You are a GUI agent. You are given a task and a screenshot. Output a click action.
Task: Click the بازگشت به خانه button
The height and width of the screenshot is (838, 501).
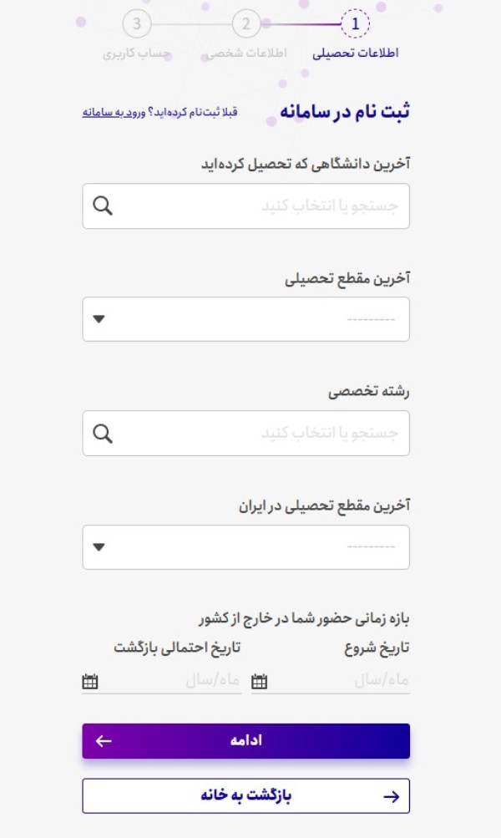click(x=245, y=795)
